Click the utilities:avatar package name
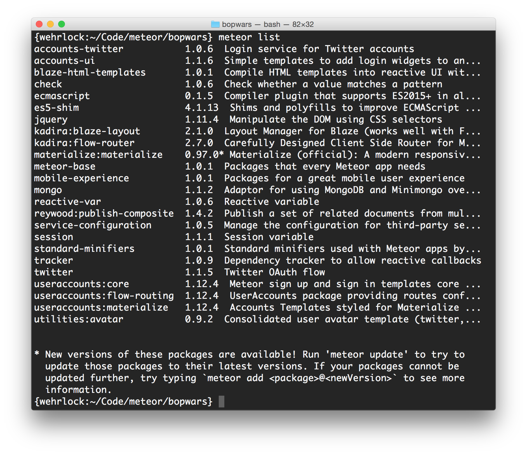Image resolution: width=527 pixels, height=455 pixels. point(79,319)
